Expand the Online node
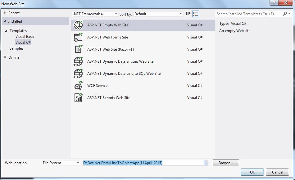This screenshot has width=295, height=180. coord(5,57)
